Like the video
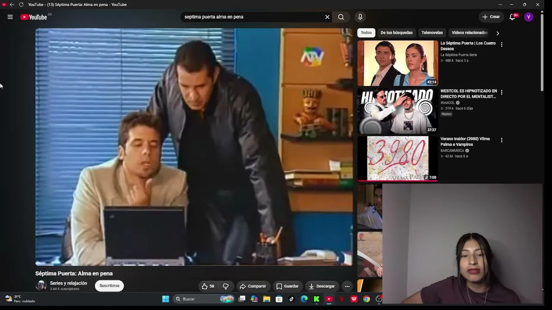552x310 pixels. [x=208, y=286]
